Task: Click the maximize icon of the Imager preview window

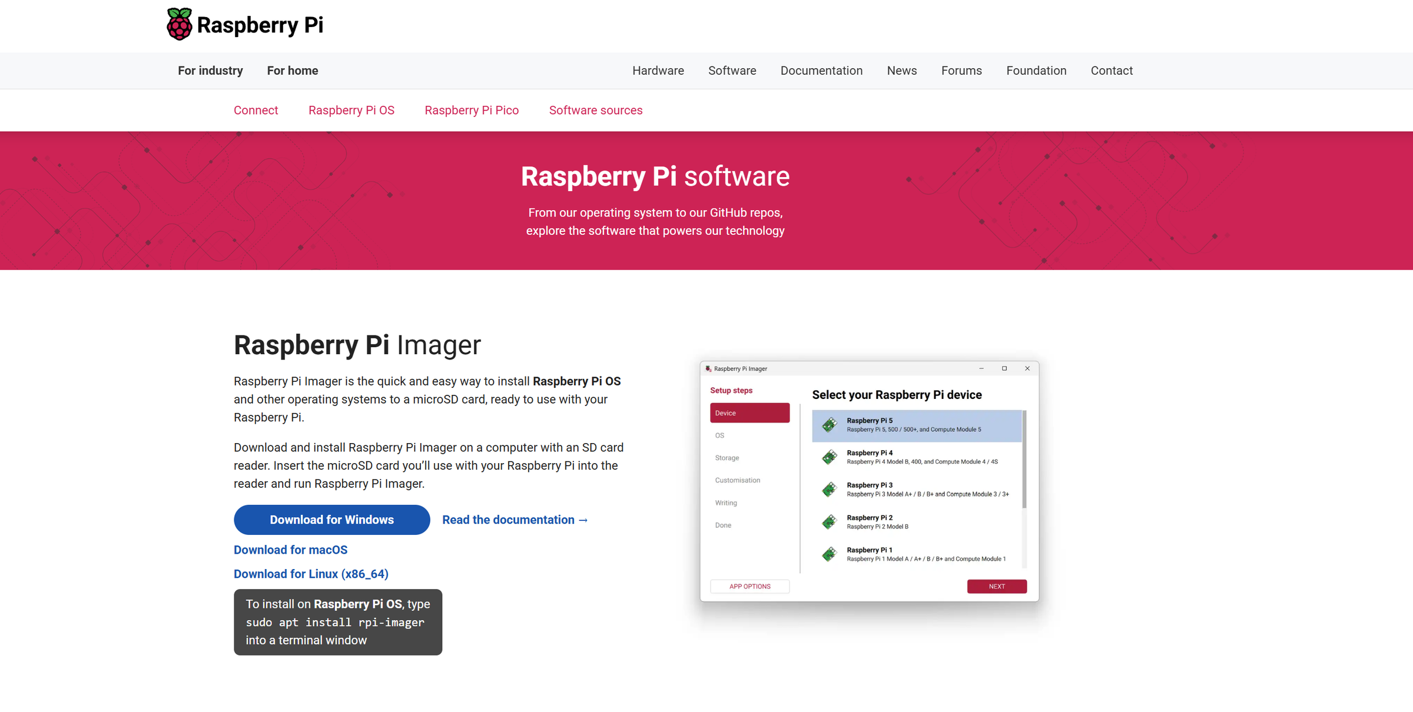Action: point(1004,368)
